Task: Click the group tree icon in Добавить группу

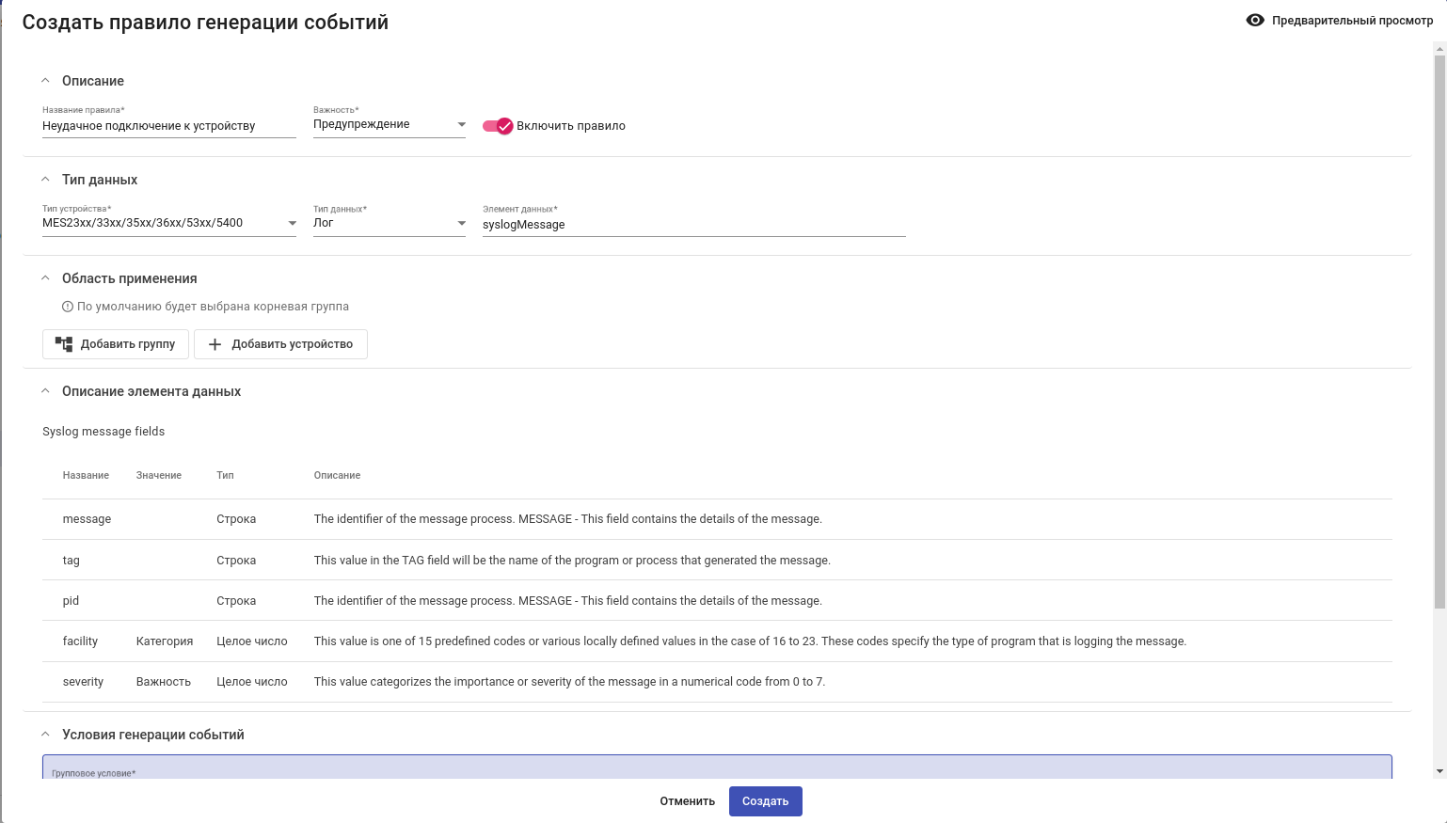Action: click(64, 344)
